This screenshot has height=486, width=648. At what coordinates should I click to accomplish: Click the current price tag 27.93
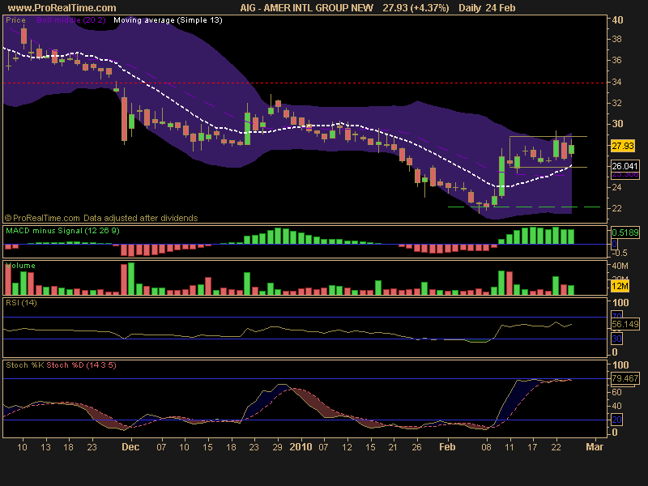[x=623, y=146]
